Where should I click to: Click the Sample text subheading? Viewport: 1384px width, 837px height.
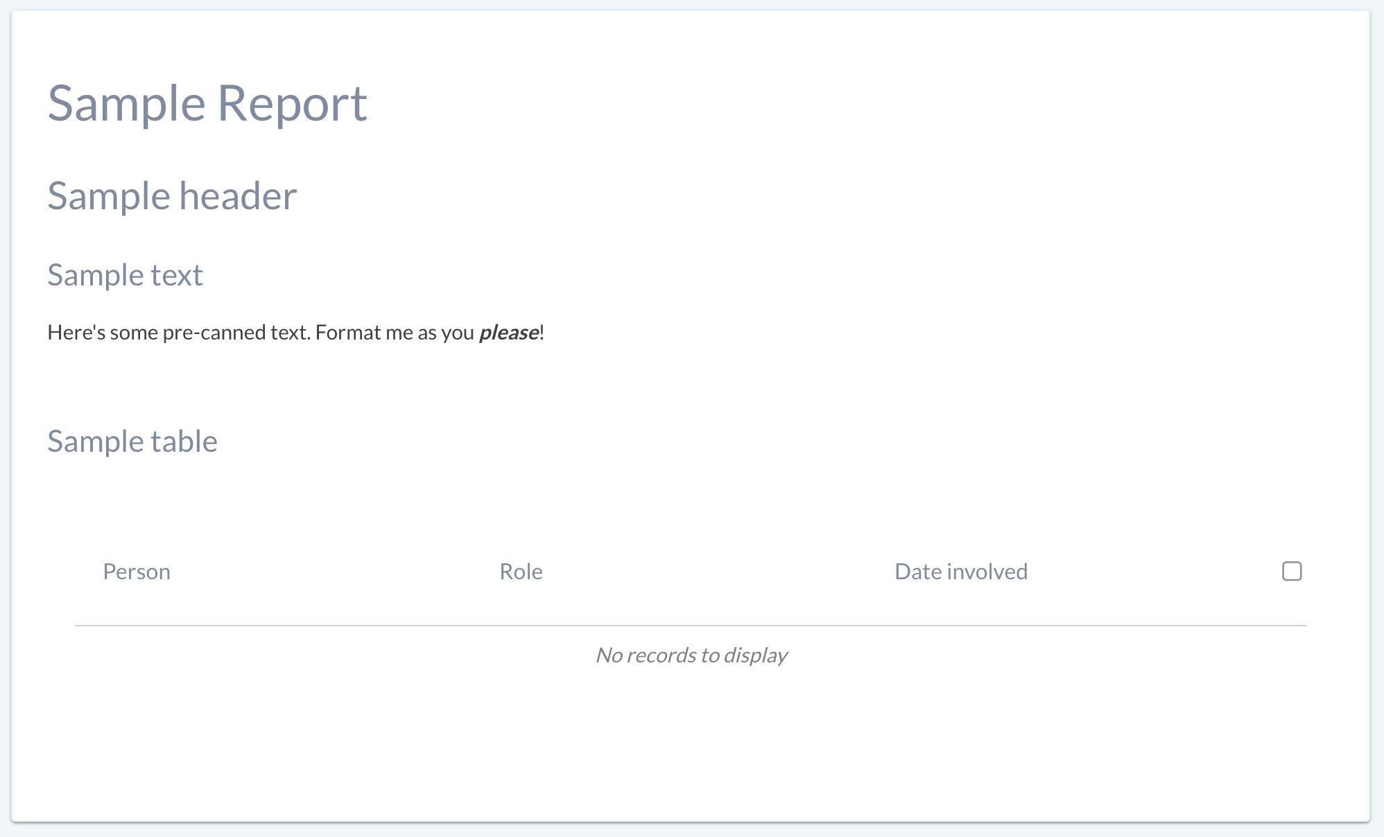pos(125,275)
